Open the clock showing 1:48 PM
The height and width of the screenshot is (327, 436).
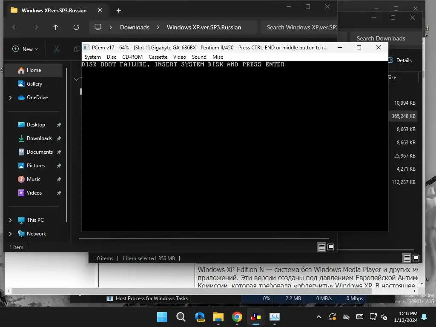coord(406,317)
